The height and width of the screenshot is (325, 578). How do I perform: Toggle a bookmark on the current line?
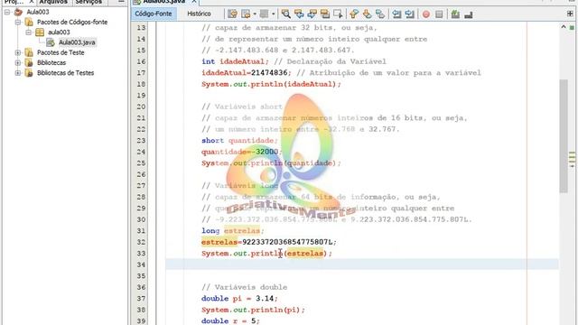point(380,14)
